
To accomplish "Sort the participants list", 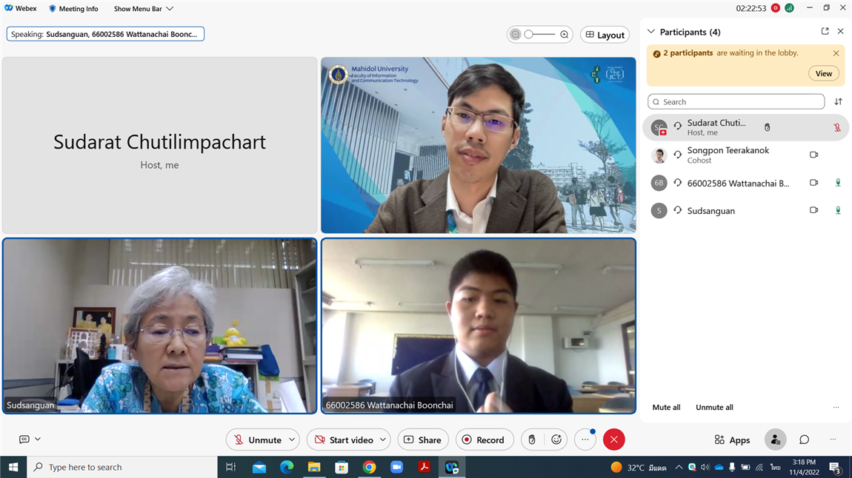I will (x=838, y=101).
